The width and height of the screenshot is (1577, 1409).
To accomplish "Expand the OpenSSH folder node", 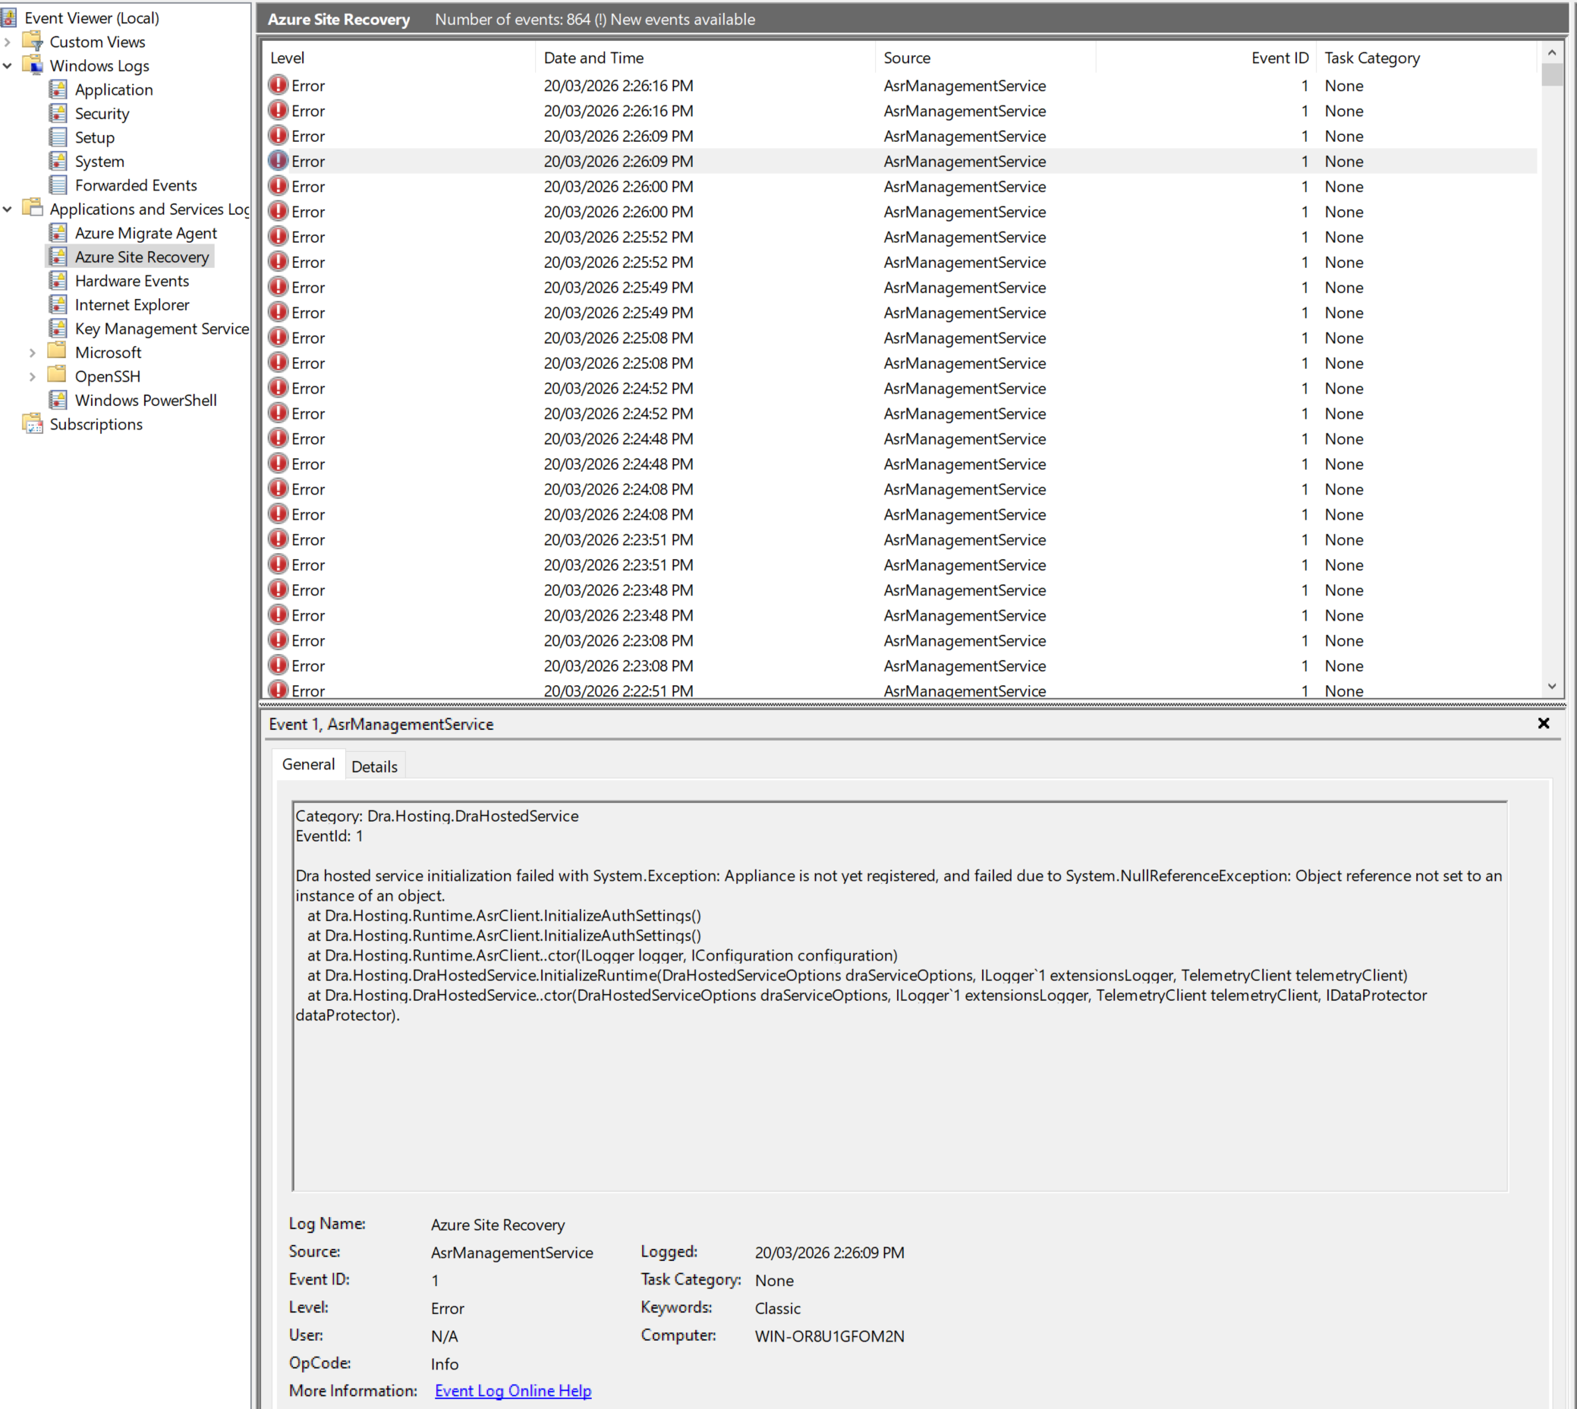I will pos(33,377).
